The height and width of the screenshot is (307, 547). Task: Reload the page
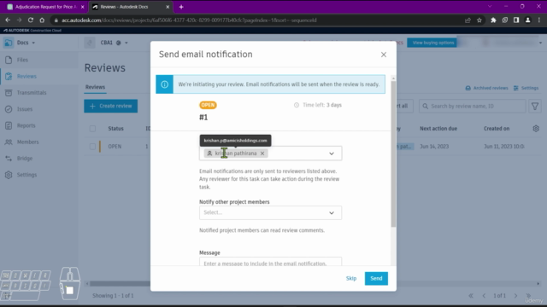tap(31, 20)
